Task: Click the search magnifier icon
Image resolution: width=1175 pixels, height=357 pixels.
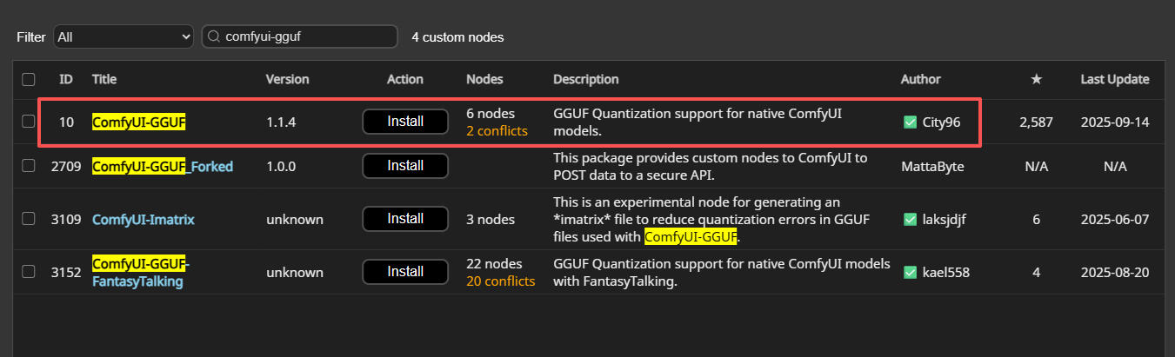Action: coord(214,36)
